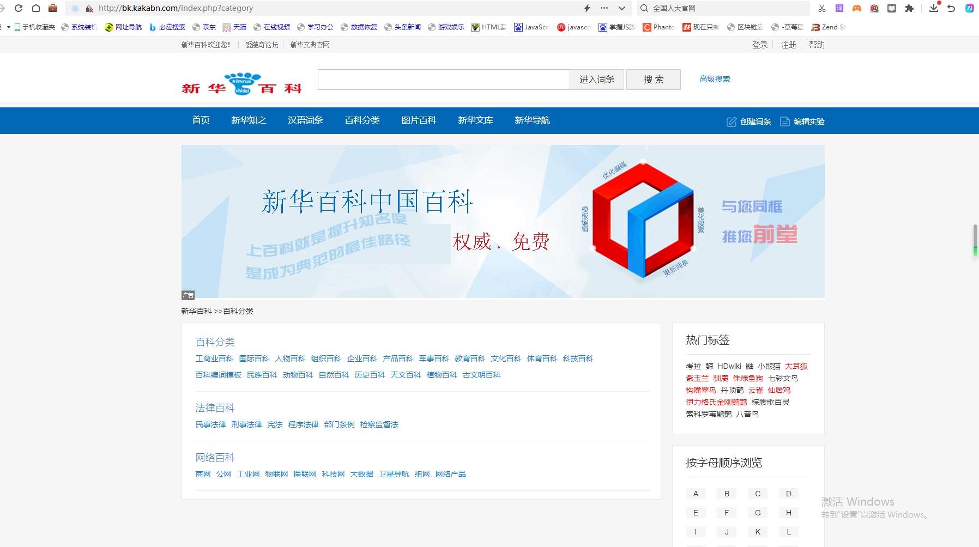
Task: Open the 科技百科 category link
Action: pyautogui.click(x=578, y=358)
